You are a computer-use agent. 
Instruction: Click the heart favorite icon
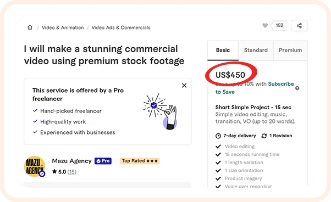tap(265, 25)
